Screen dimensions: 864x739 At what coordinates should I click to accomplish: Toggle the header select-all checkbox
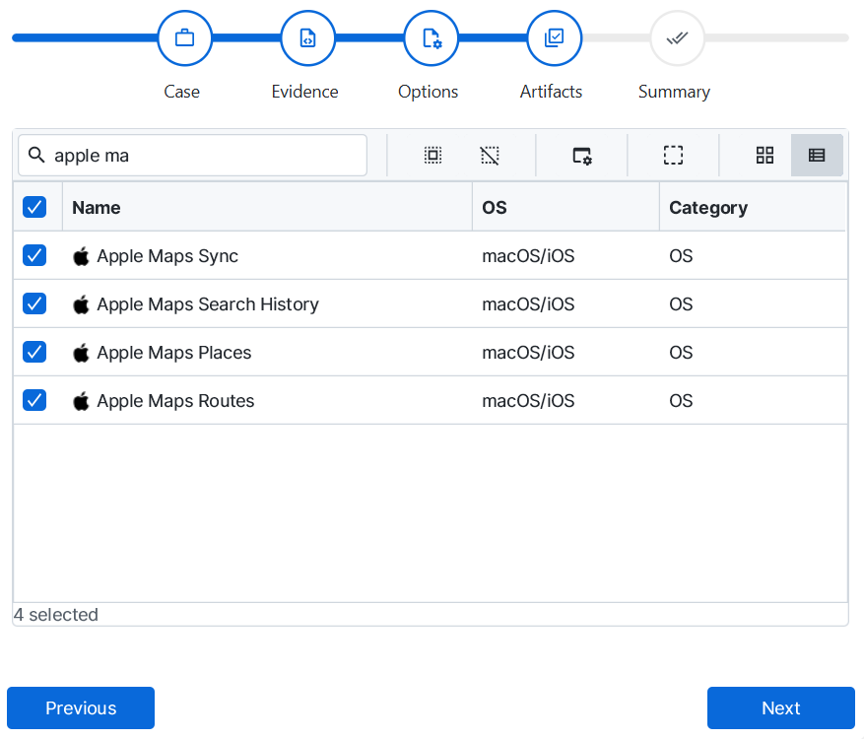pos(34,207)
